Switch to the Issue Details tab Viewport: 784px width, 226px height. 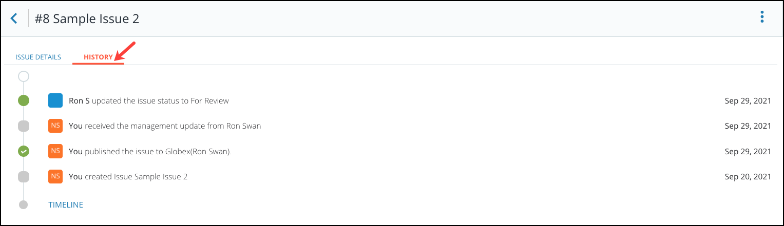[38, 57]
